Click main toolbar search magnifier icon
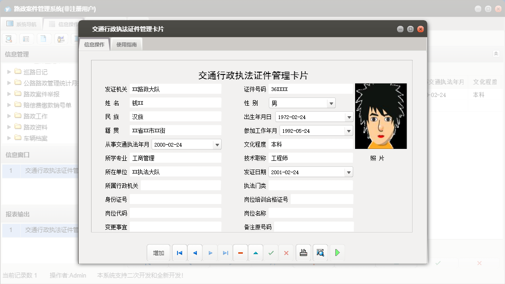This screenshot has height=284, width=505. (9, 39)
